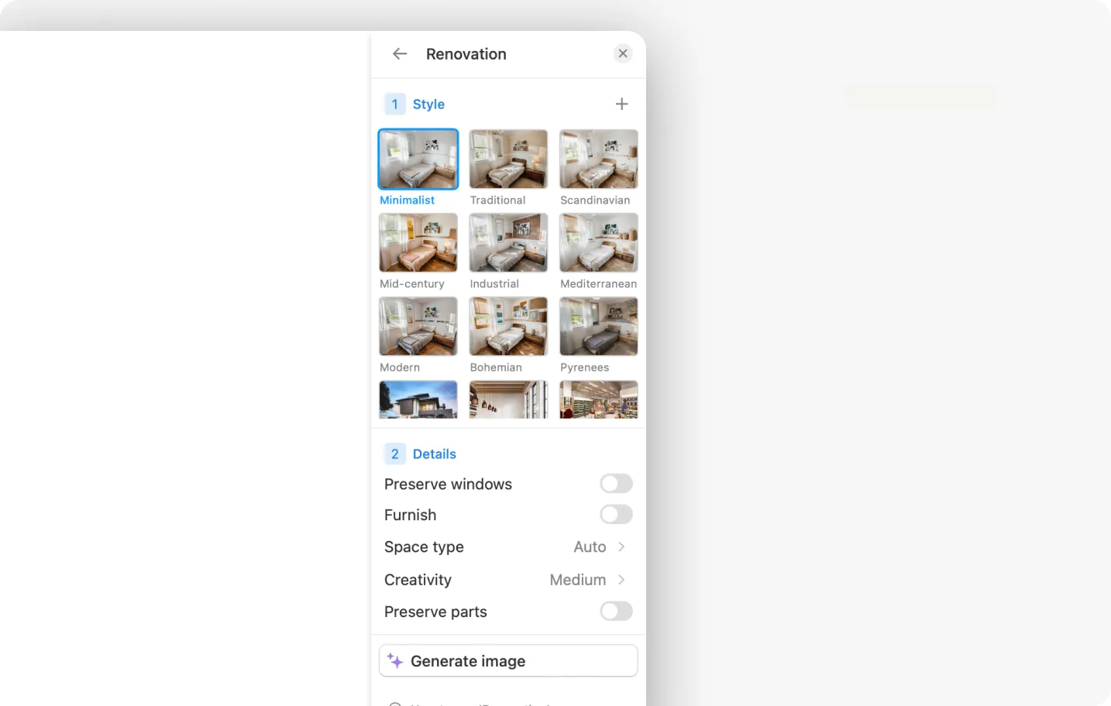Enable the Preserve parts toggle

tap(617, 612)
